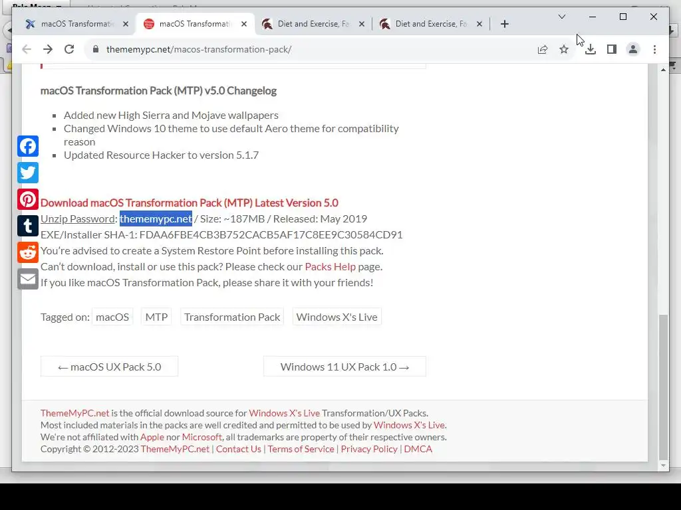Click the highlighted thememypc.net password text
The height and width of the screenshot is (510, 681).
tap(156, 218)
